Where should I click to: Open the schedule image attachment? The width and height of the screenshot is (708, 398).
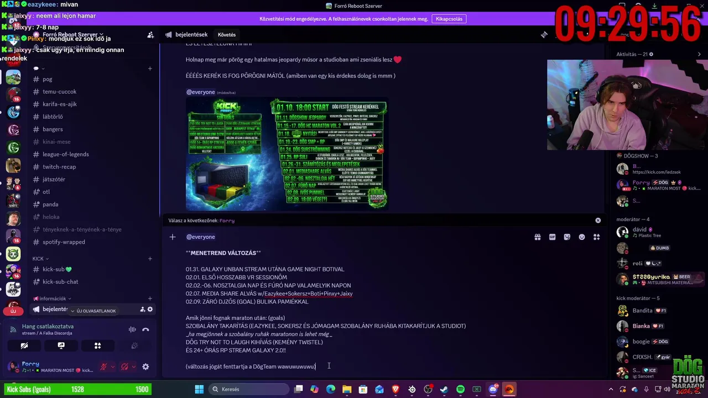pos(287,155)
